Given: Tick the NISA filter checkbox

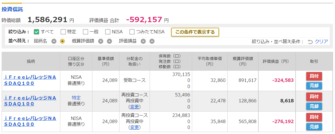Looking at the screenshot, I should pos(108,32).
